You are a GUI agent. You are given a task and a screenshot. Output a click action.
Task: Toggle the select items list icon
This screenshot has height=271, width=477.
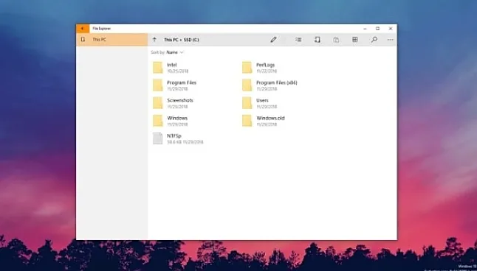point(298,40)
